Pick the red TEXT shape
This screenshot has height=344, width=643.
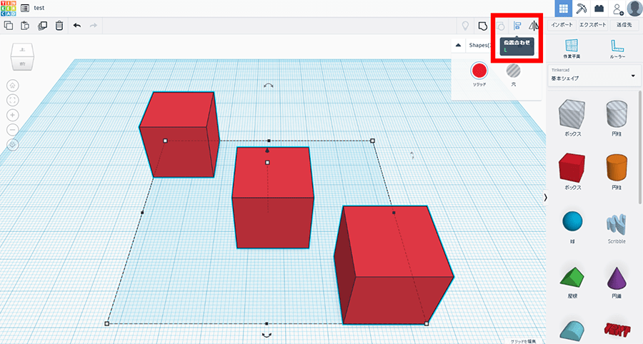tap(617, 330)
